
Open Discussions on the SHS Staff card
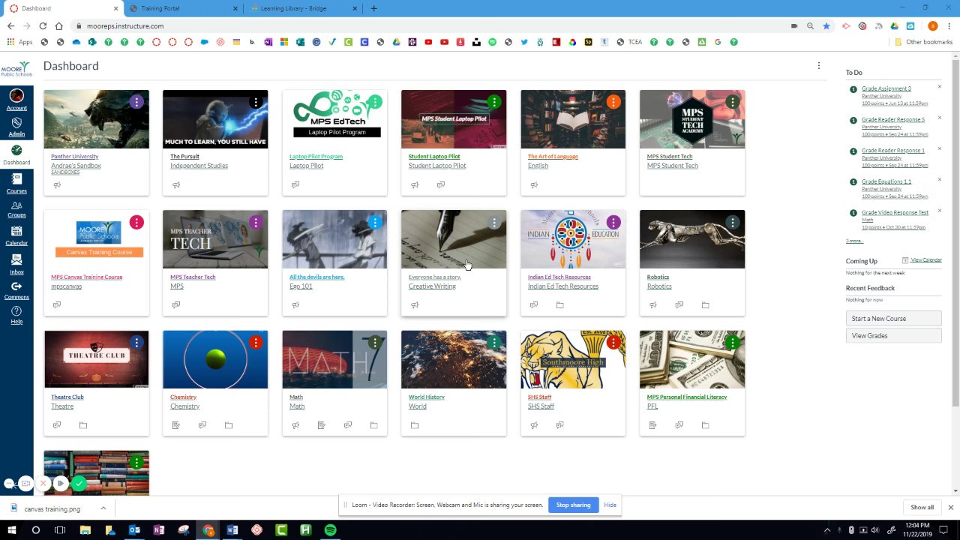[x=559, y=425]
